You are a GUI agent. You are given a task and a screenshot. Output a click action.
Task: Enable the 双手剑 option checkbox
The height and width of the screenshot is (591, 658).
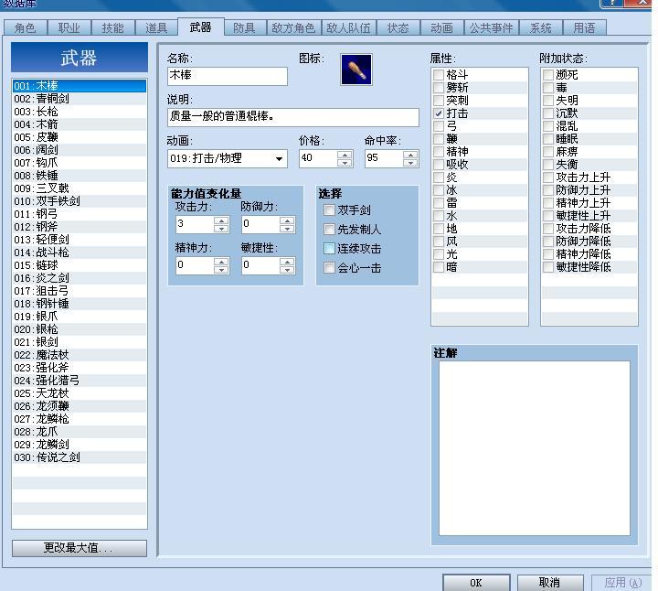point(329,210)
